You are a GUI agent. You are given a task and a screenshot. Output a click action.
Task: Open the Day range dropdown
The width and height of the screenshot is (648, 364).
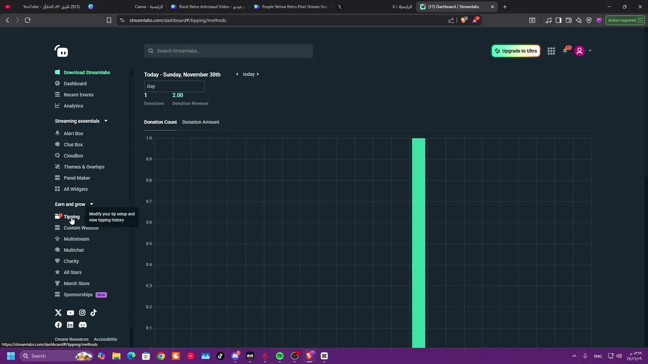pyautogui.click(x=174, y=86)
